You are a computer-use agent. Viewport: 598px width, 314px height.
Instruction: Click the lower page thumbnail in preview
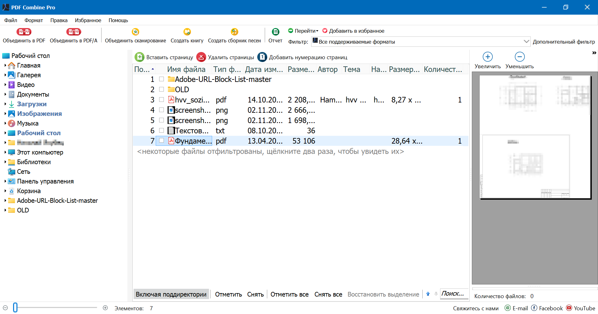coord(526,166)
